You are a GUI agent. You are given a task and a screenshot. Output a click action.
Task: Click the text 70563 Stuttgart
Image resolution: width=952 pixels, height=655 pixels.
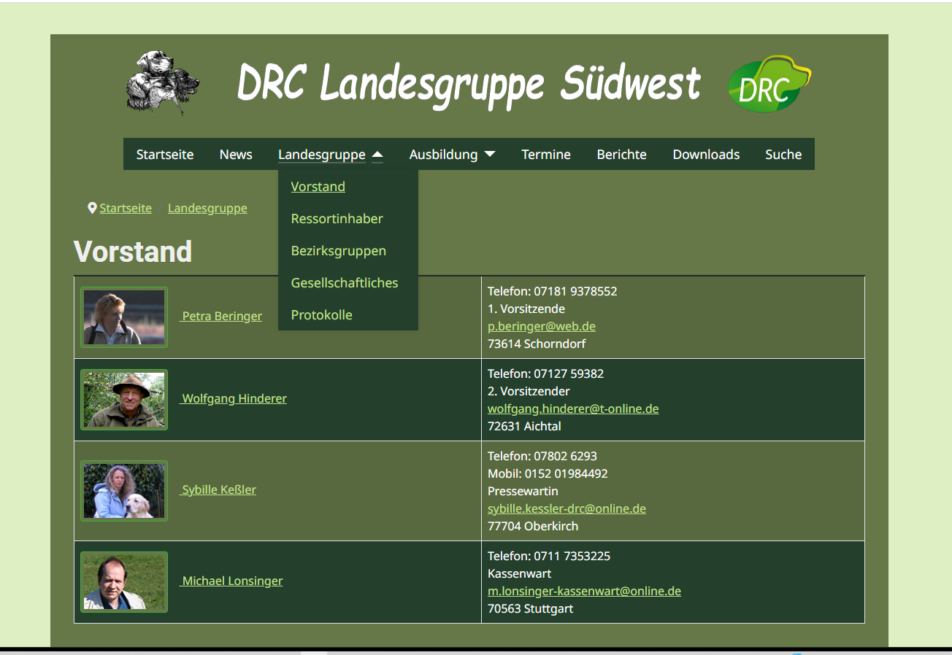[531, 609]
